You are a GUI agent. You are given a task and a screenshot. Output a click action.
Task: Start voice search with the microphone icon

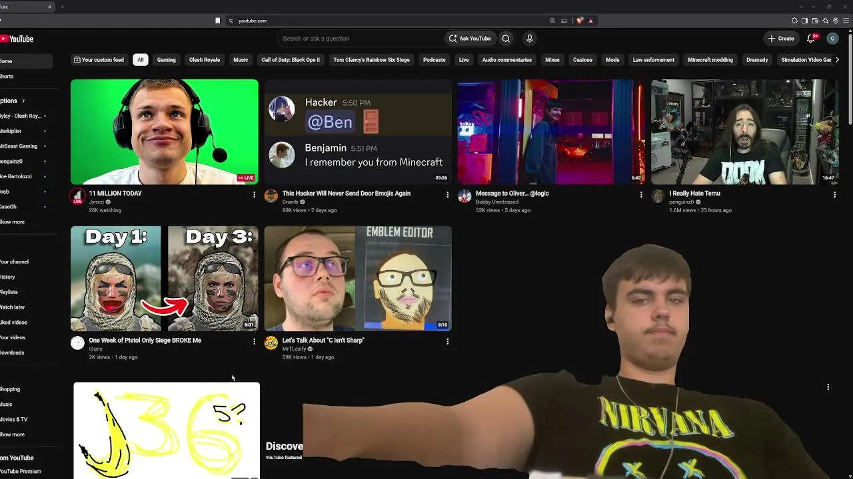[x=530, y=39]
